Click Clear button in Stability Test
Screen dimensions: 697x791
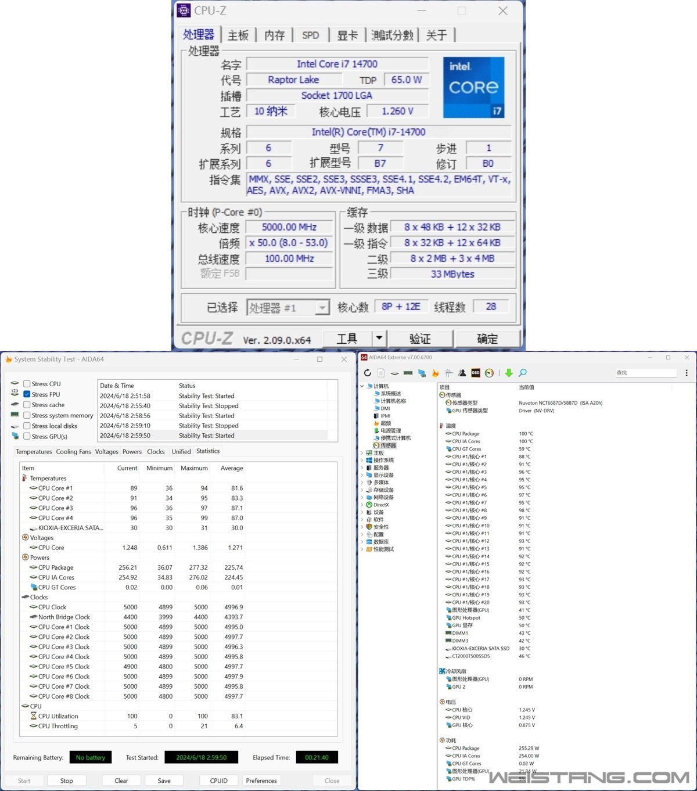[121, 781]
